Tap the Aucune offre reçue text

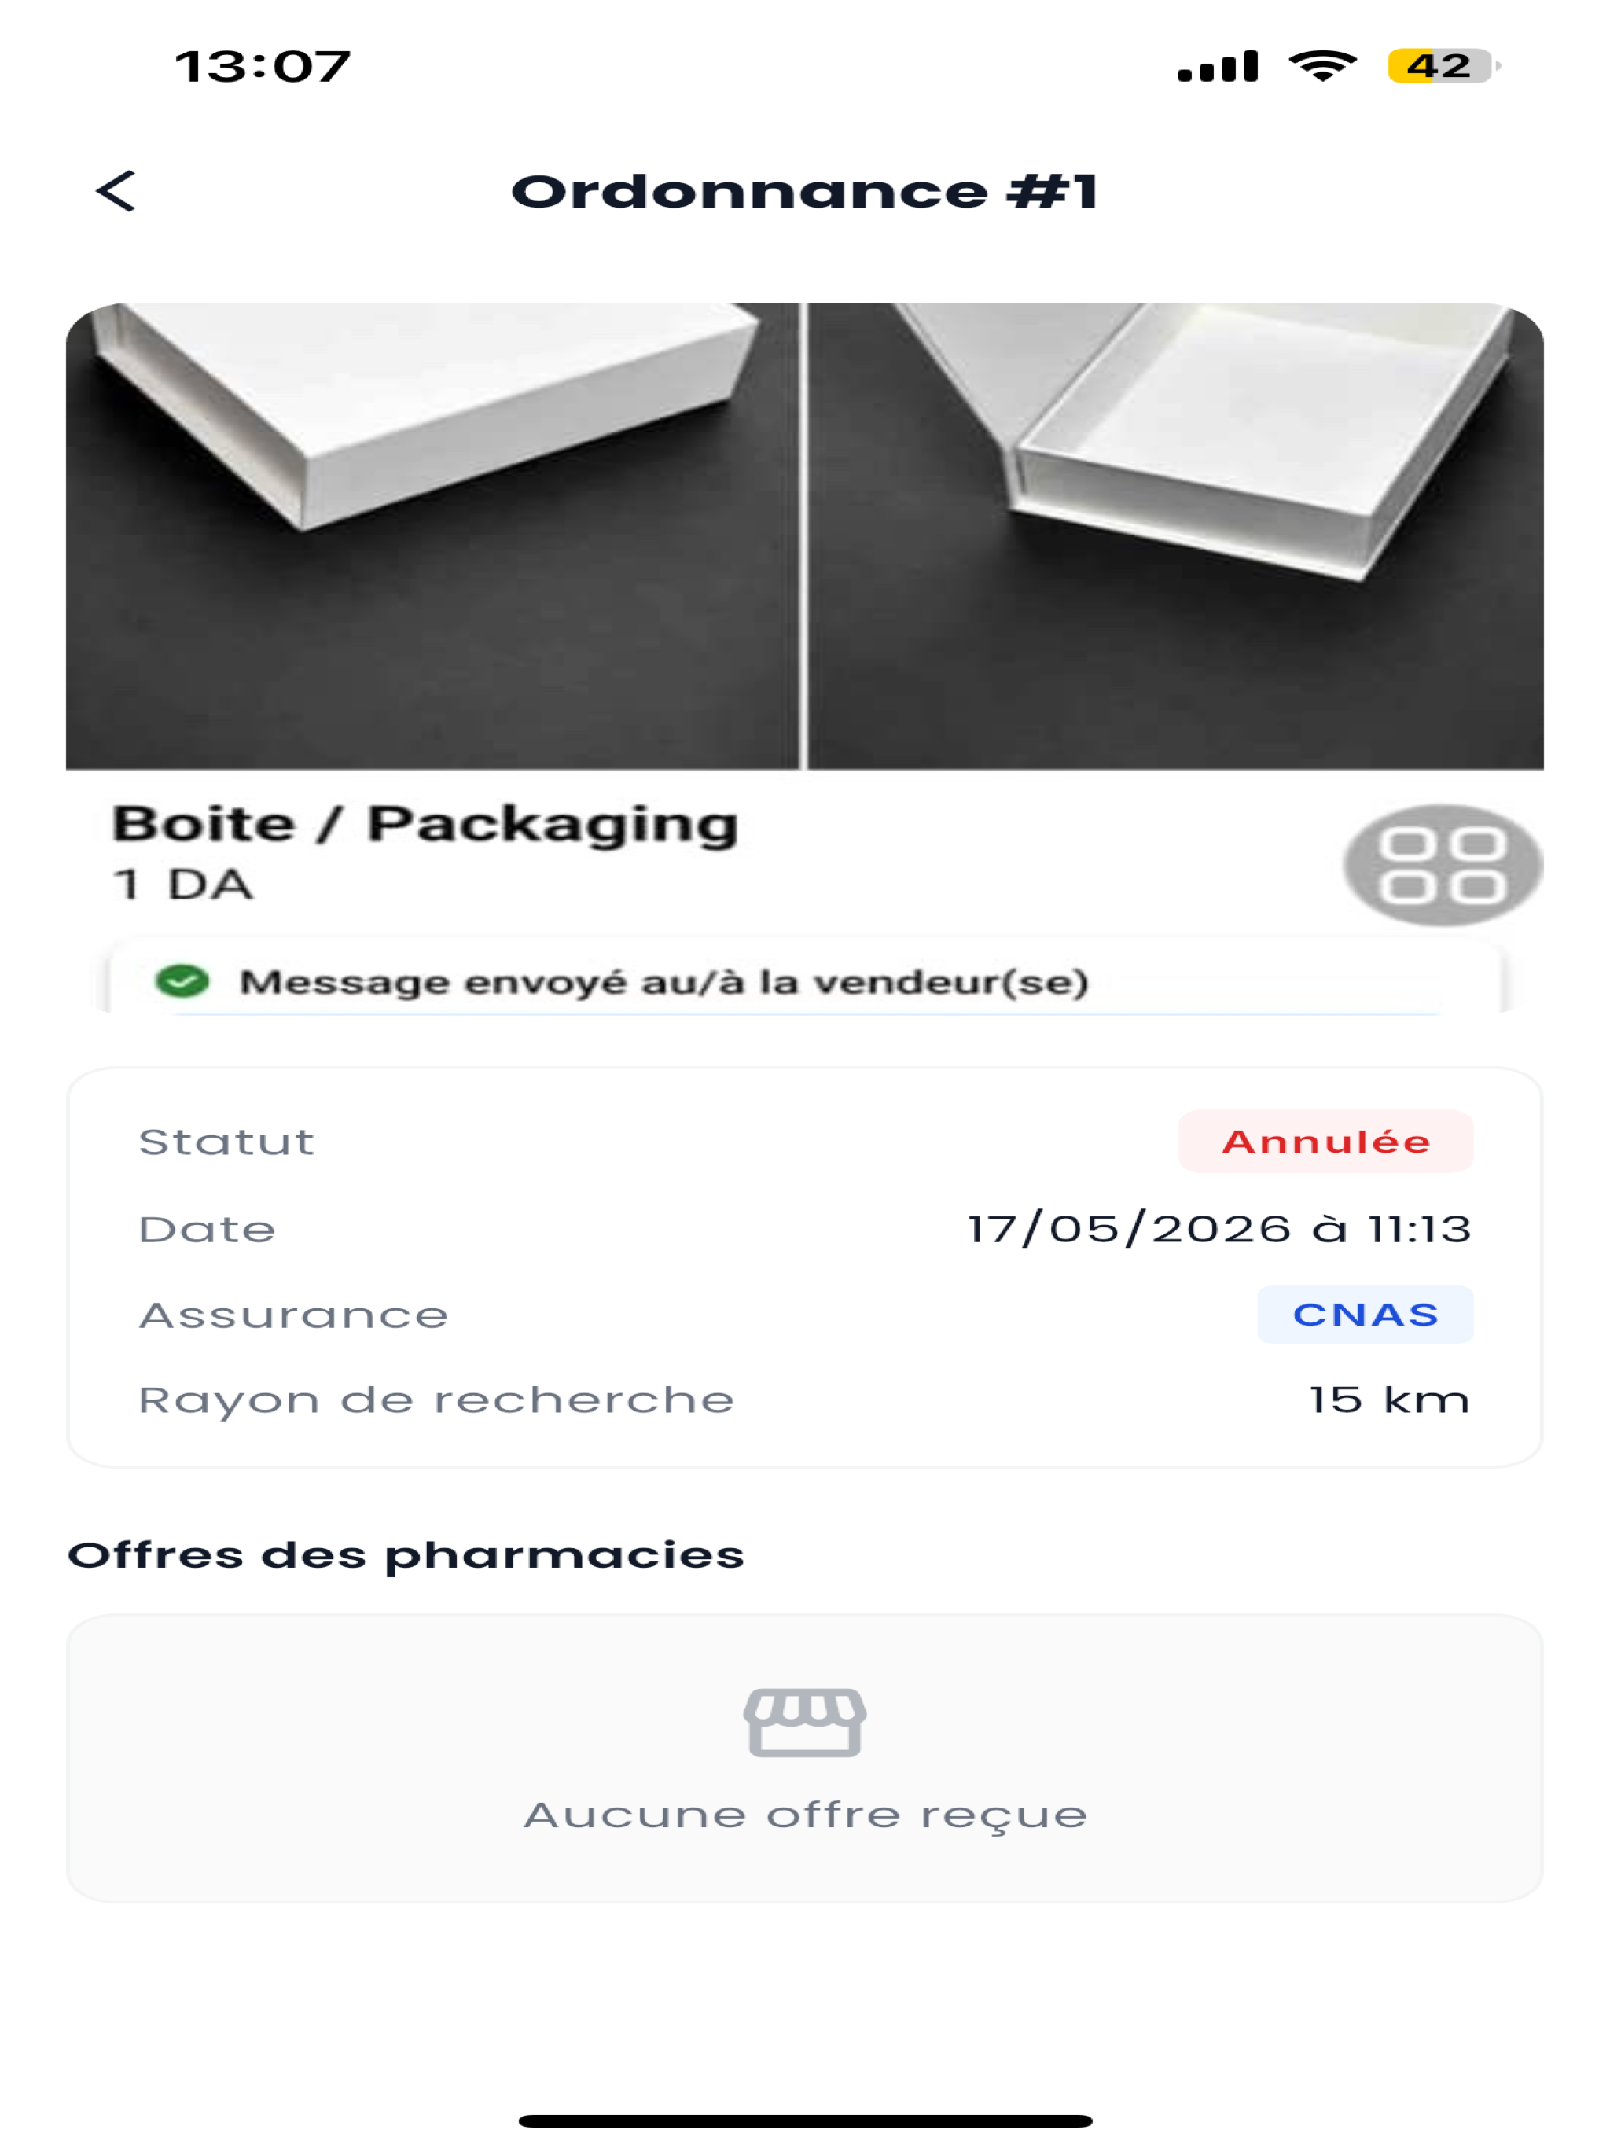coord(805,1815)
